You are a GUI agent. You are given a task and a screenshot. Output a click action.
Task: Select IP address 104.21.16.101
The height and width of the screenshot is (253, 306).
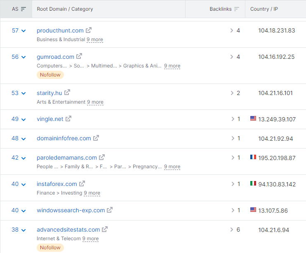pos(275,93)
